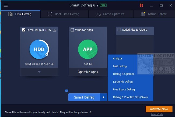The width and height of the screenshot is (175, 117).
Task: Select Defrag & Prioritize Files (Slow)
Action: 130,97
